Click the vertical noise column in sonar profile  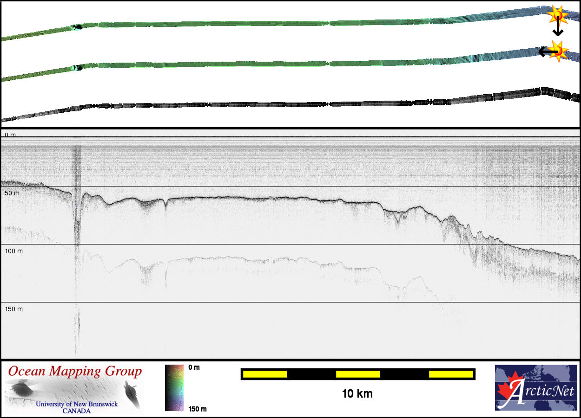coord(77,232)
